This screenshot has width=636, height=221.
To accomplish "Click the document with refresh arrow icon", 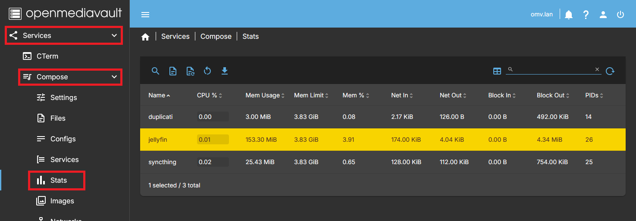I will click(190, 71).
